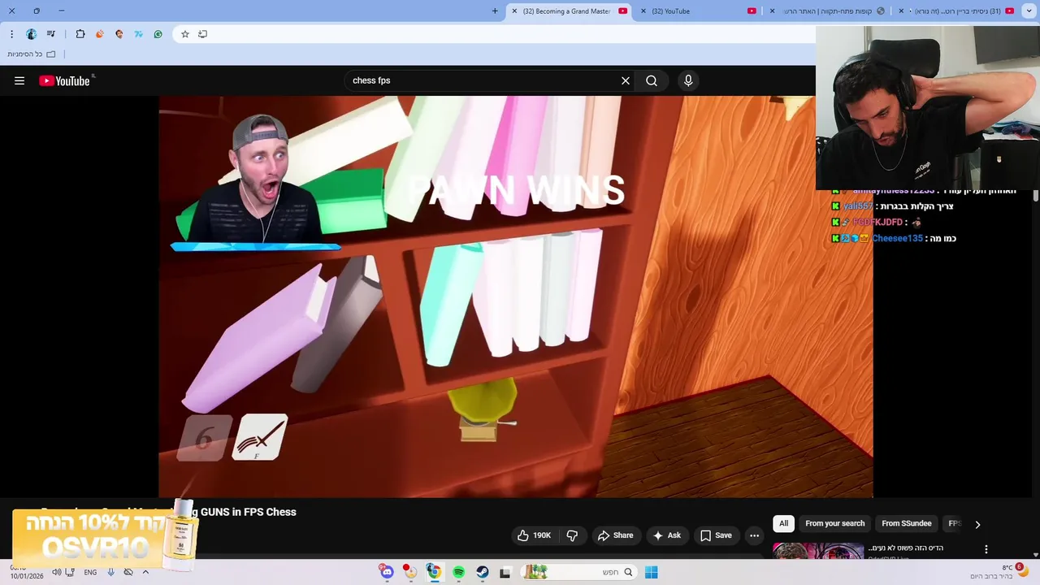Switch the ENG input language
1040x585 pixels.
pyautogui.click(x=90, y=572)
